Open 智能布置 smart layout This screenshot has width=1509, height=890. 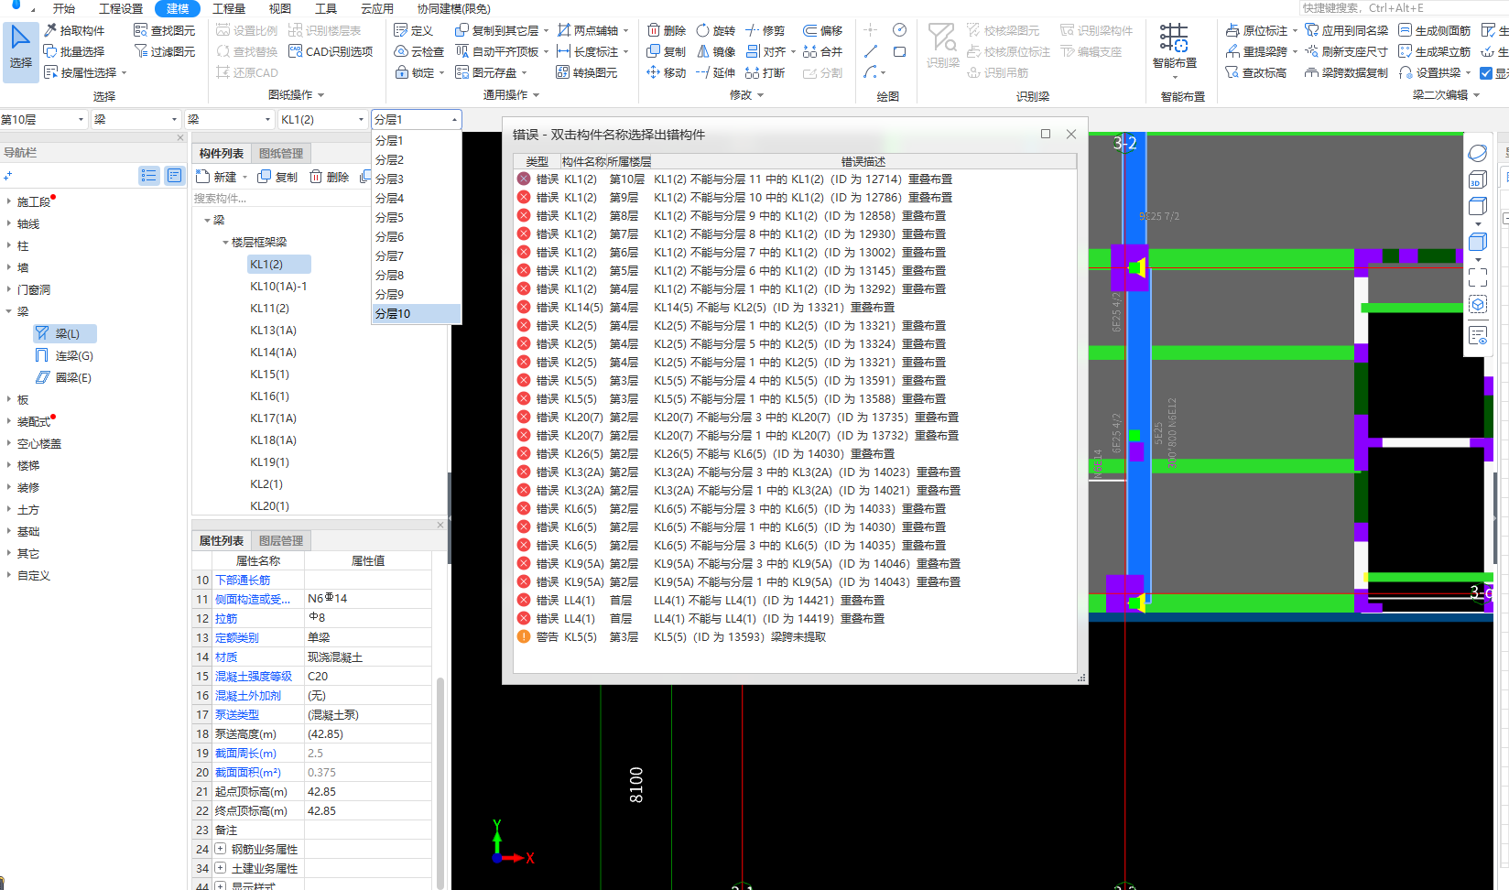(1174, 50)
